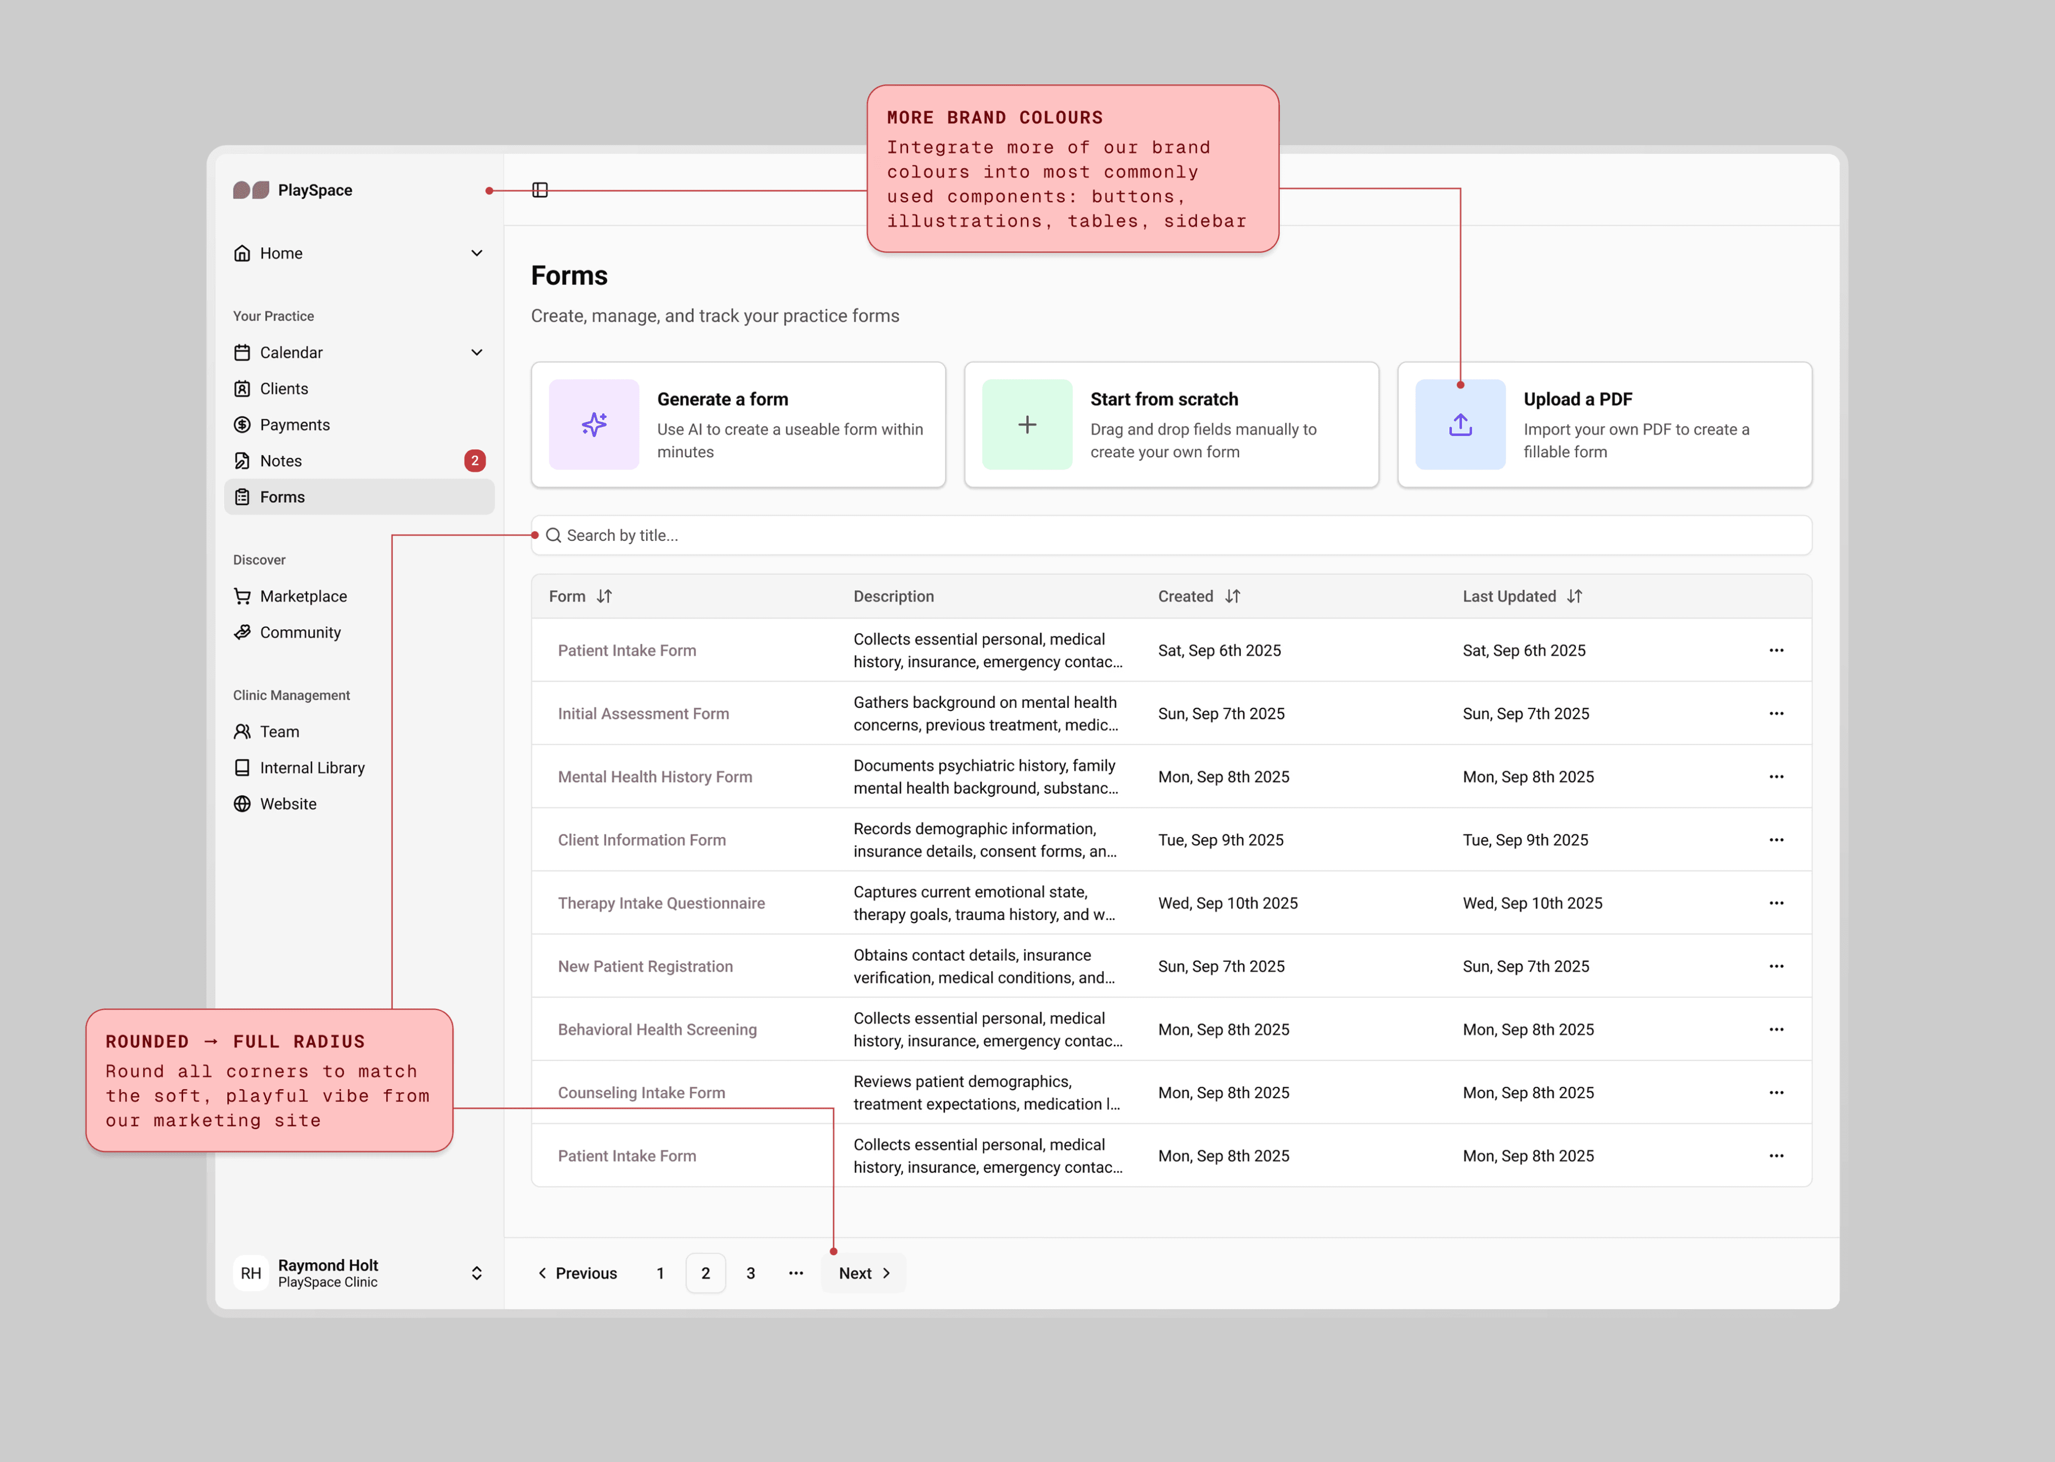Open the Initial Assessment Form link

pos(643,713)
